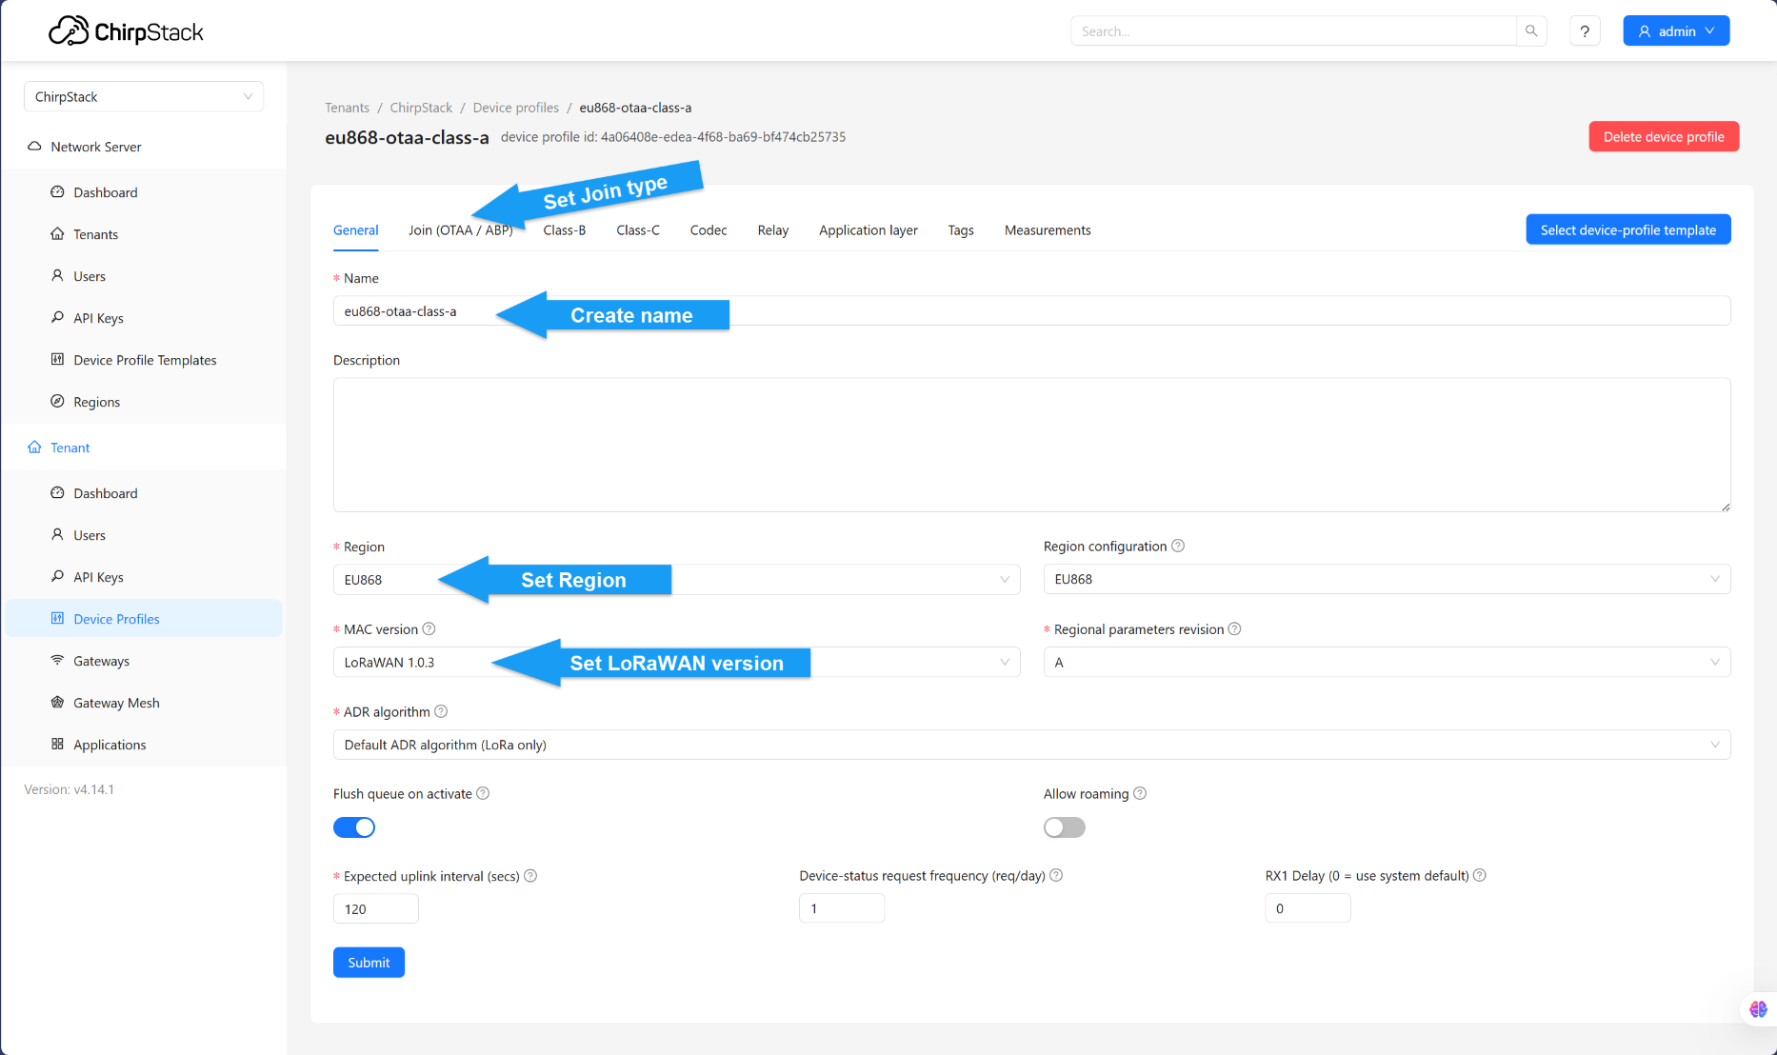Open the Region dropdown
Viewport: 1777px width, 1055px height.
point(676,580)
